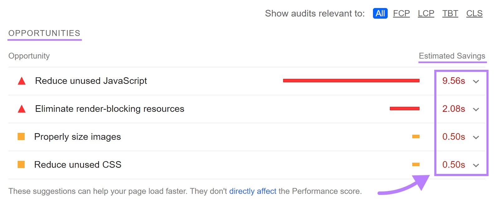Click the Estimated Savings column header
The width and height of the screenshot is (499, 204).
pyautogui.click(x=452, y=56)
